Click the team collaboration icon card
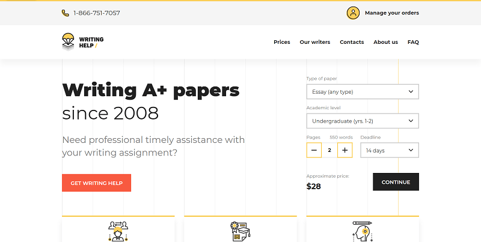 point(118,231)
